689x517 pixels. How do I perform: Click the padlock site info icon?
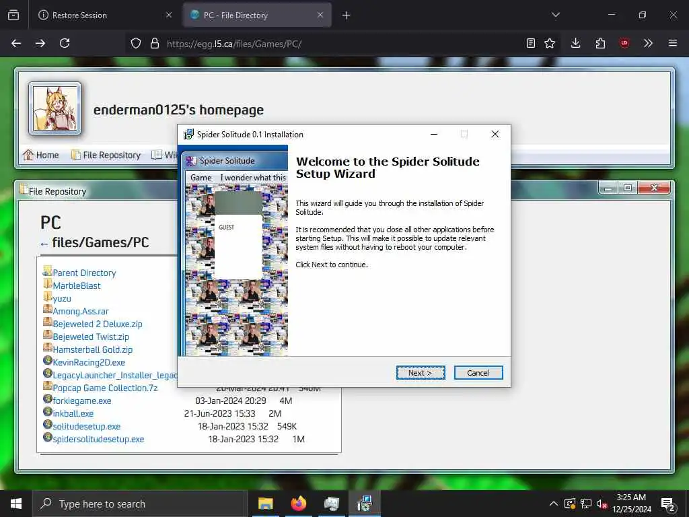154,43
